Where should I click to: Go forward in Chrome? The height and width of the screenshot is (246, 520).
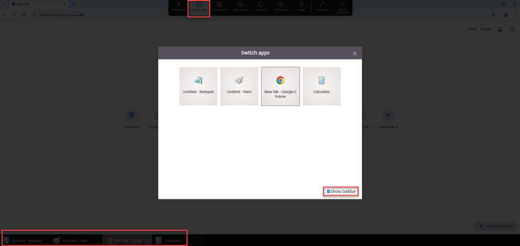[x=14, y=15]
